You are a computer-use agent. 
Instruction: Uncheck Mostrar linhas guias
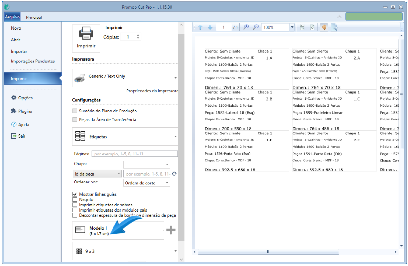pyautogui.click(x=75, y=194)
